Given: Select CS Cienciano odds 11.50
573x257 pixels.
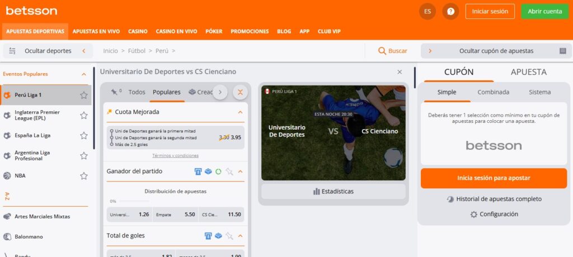Looking at the screenshot, I should 222,215.
